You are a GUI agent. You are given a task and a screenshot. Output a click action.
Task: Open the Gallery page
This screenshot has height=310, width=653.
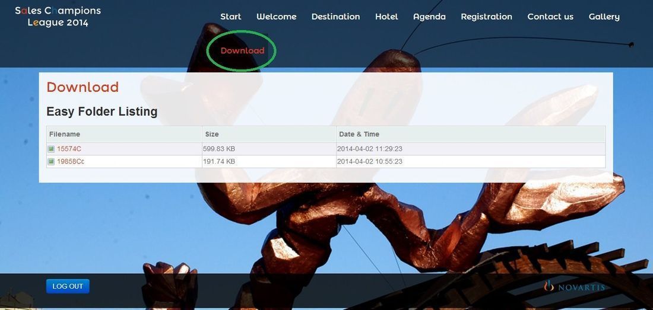[x=604, y=17]
